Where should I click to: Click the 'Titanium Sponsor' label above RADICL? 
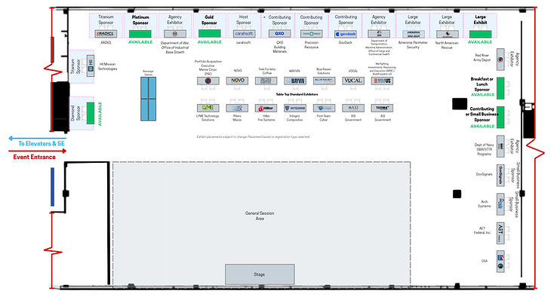[106, 20]
